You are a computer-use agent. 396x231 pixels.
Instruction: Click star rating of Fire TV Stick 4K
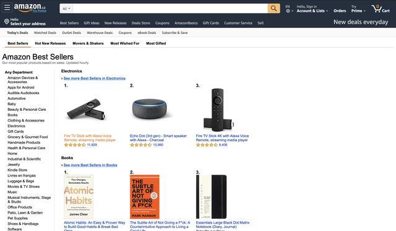pos(207,145)
